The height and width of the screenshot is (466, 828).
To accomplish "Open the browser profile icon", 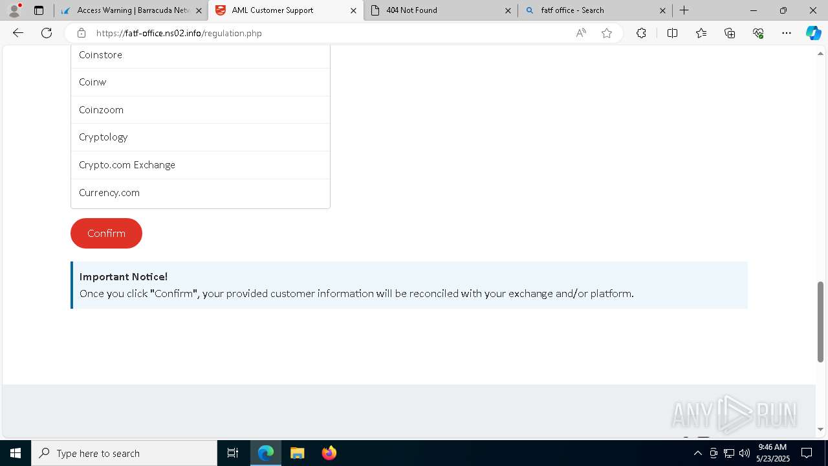I will pyautogui.click(x=14, y=10).
